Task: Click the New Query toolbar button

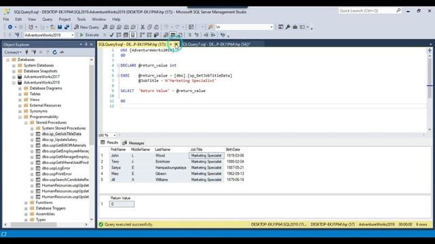Action: (86, 27)
